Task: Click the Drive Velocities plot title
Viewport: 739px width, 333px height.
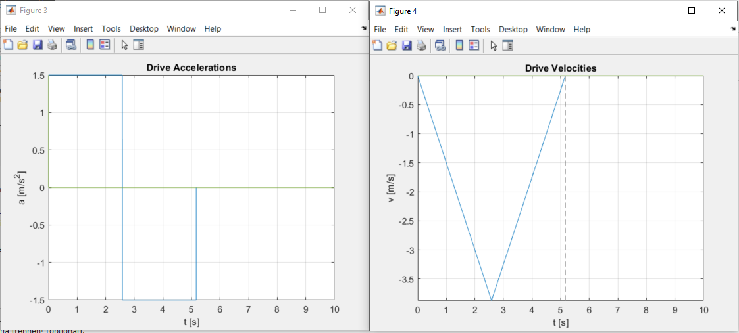Action: [x=561, y=68]
